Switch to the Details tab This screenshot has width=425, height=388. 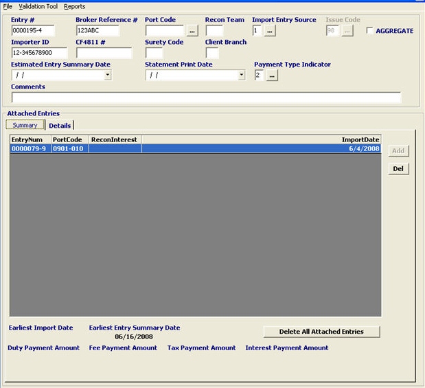[60, 126]
